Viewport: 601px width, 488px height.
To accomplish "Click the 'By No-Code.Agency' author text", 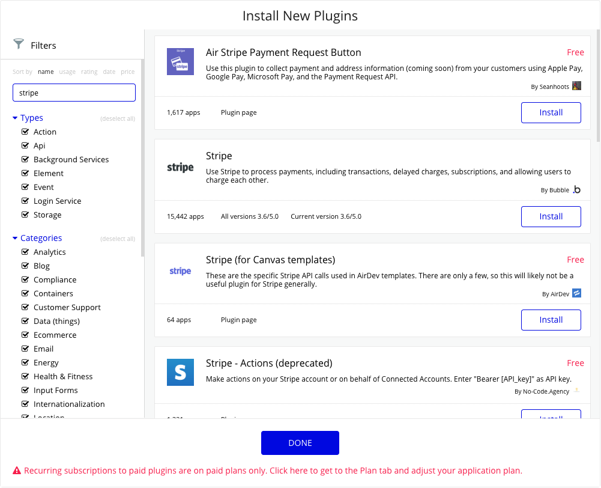I will coord(542,391).
